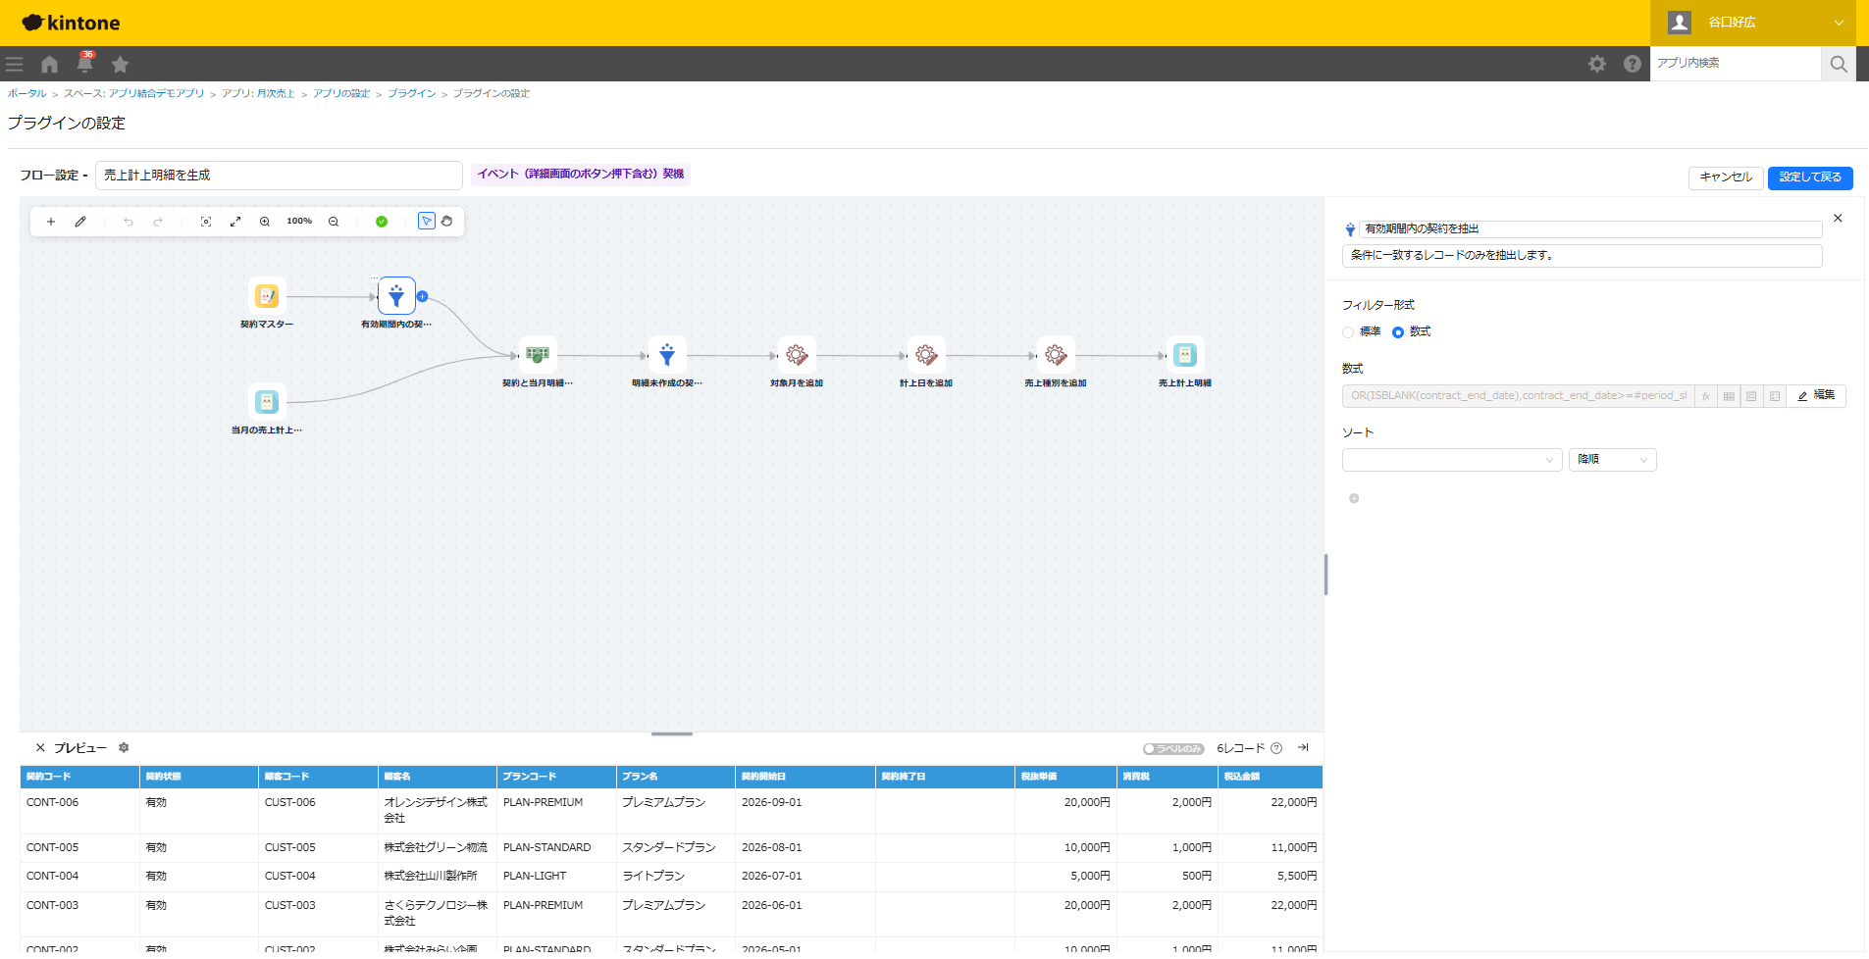Image resolution: width=1869 pixels, height=959 pixels.
Task: Click the 設定して戻る button
Action: (x=1810, y=177)
